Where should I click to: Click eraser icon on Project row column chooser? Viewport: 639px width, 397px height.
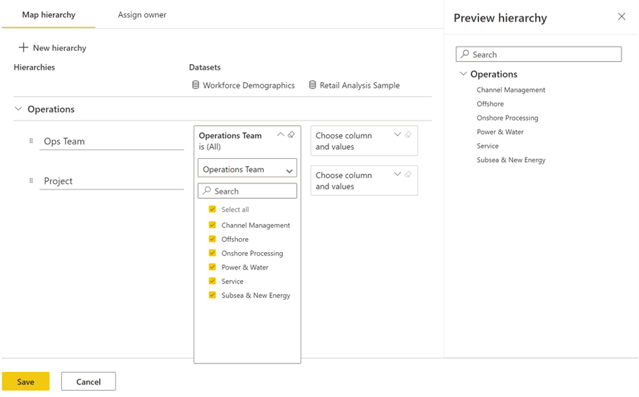click(408, 175)
